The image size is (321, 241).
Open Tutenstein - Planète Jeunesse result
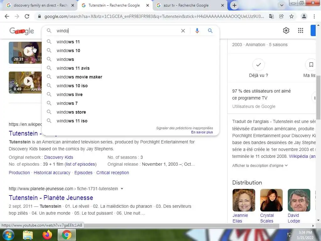(51, 198)
